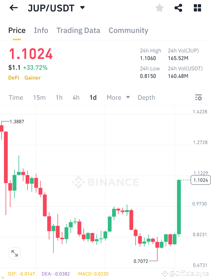
Task: Enable the 4h timeframe view
Action: 76,97
